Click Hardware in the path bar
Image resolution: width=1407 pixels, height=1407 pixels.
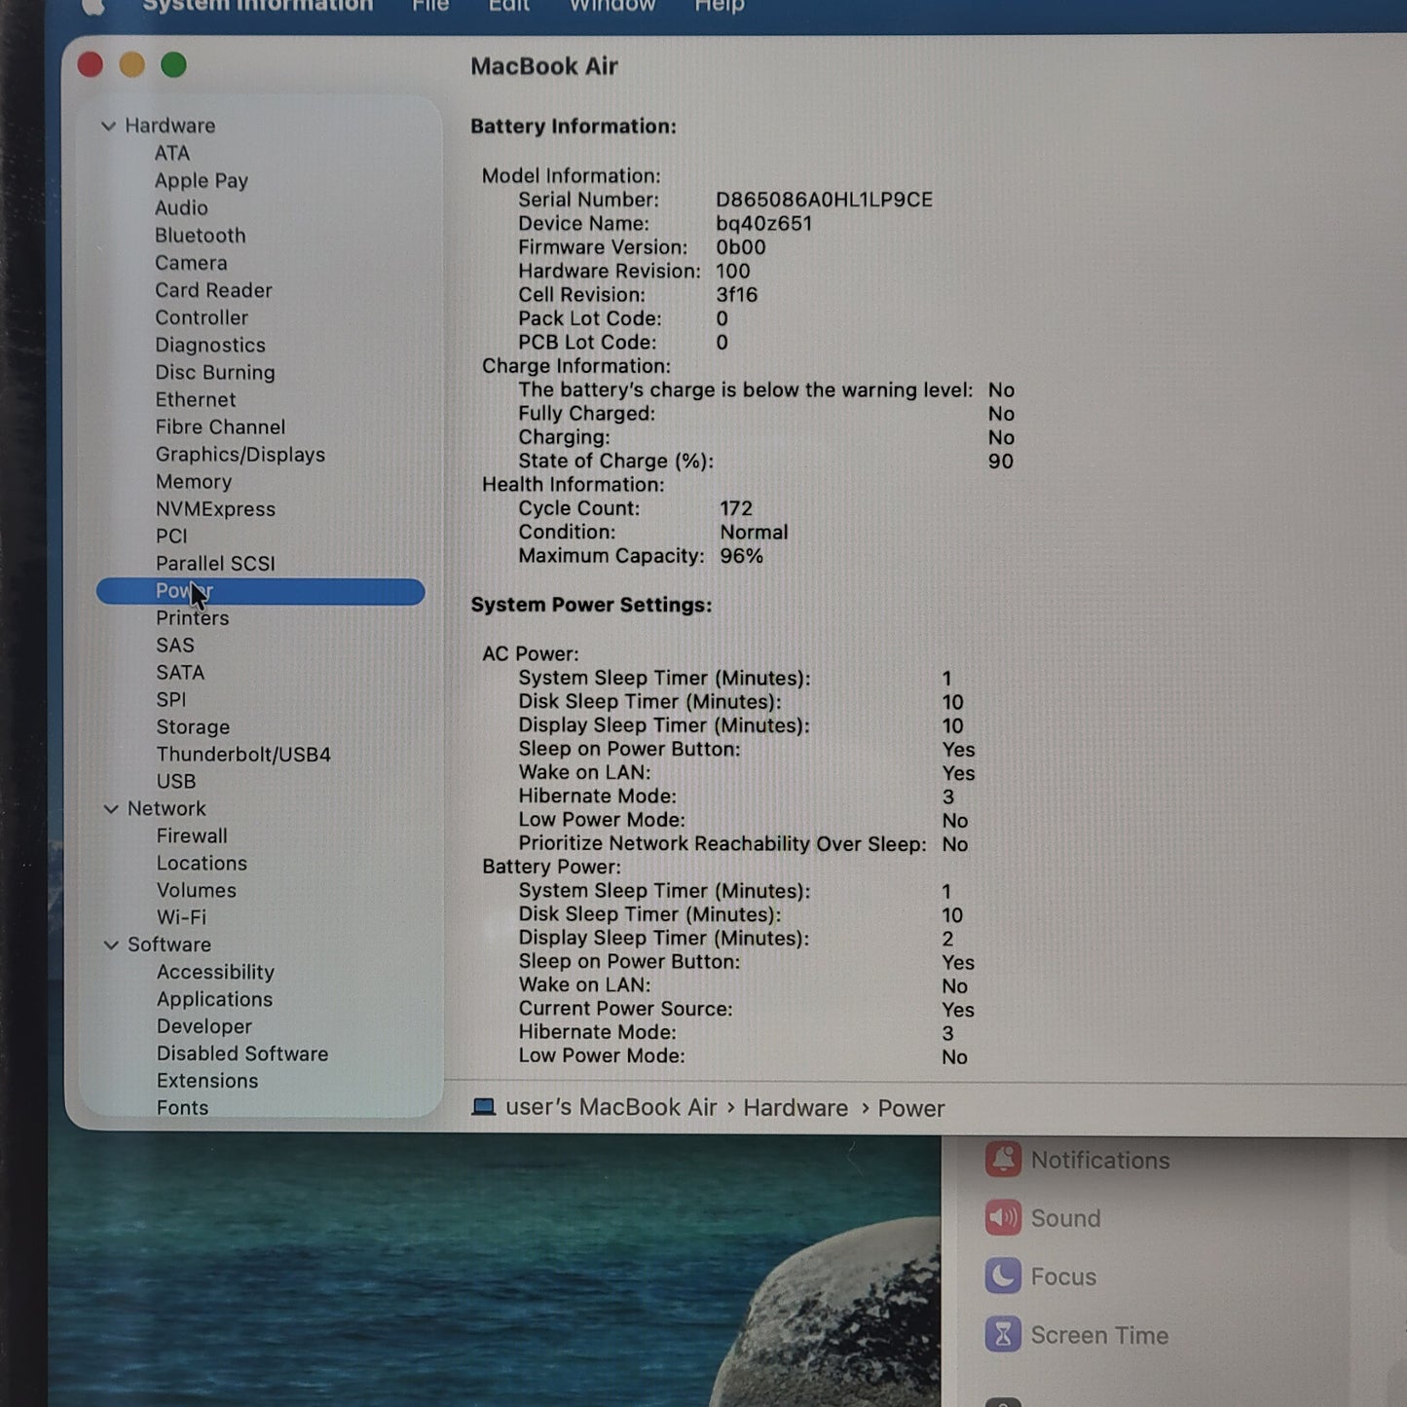(795, 1108)
